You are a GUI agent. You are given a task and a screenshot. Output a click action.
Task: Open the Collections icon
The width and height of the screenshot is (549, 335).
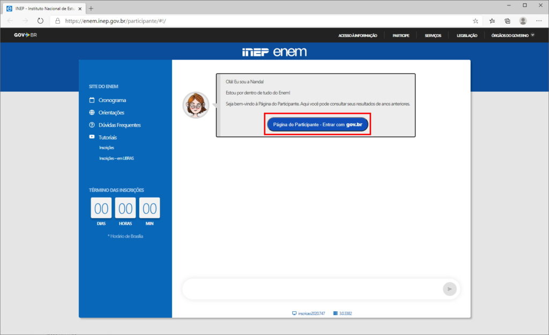(507, 21)
